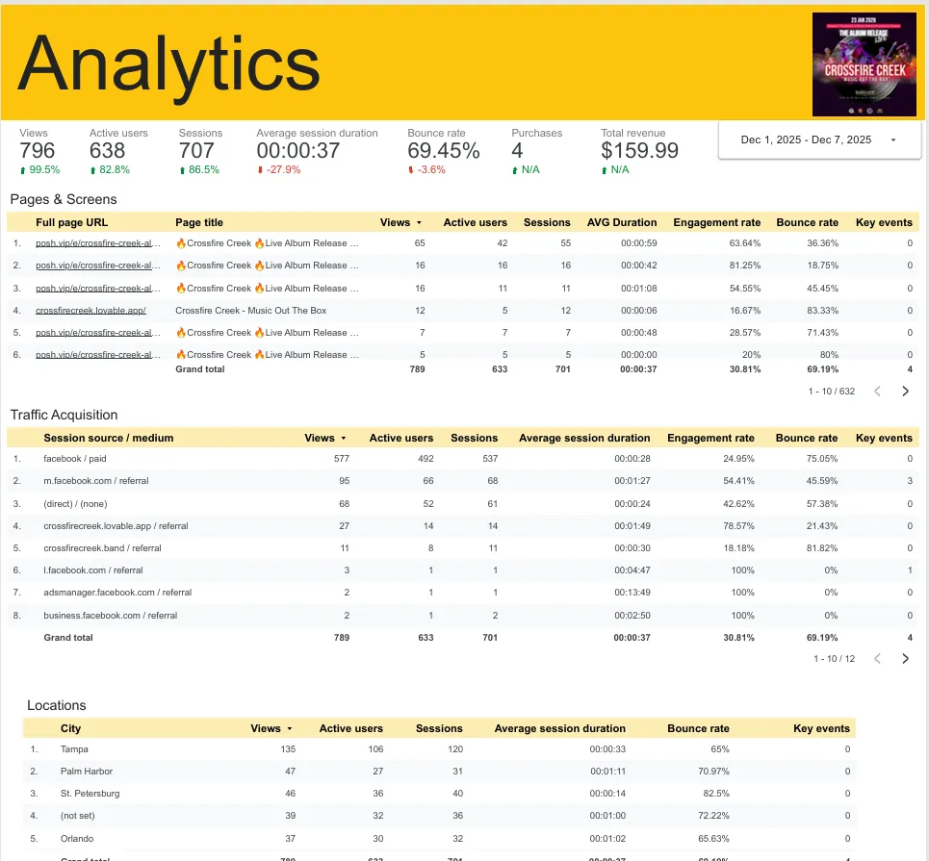Open the posh.vip URL in row 3
Viewport: 929px width, 861px height.
[98, 289]
